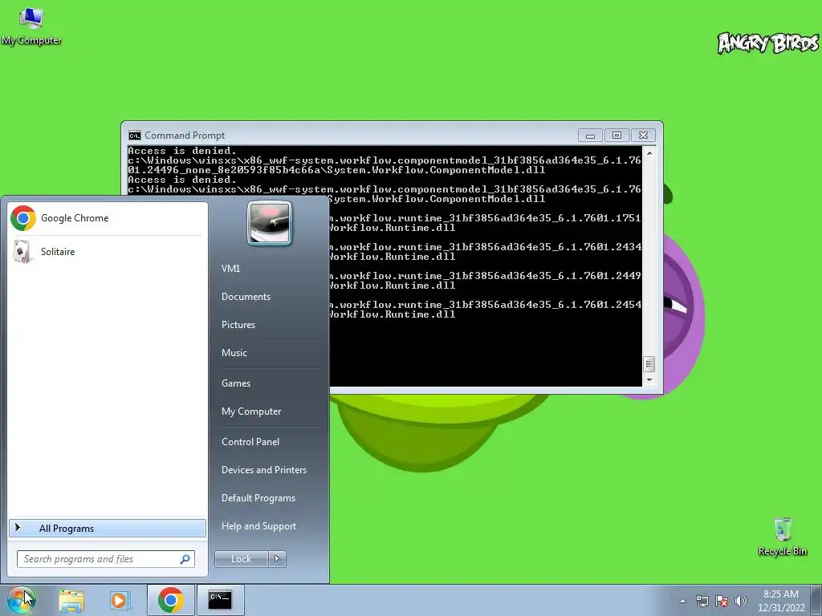Open Games from Start menu
822x616 pixels.
pyautogui.click(x=236, y=383)
